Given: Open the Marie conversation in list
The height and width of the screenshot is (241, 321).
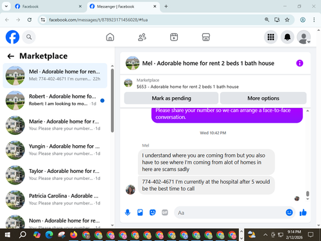Looking at the screenshot, I should [x=55, y=125].
